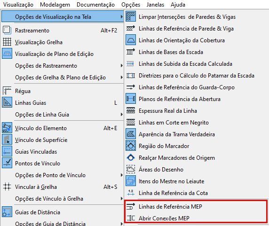Select Vínculo de Superfície entry
Viewport: 269px width, 226px height.
tap(63, 140)
